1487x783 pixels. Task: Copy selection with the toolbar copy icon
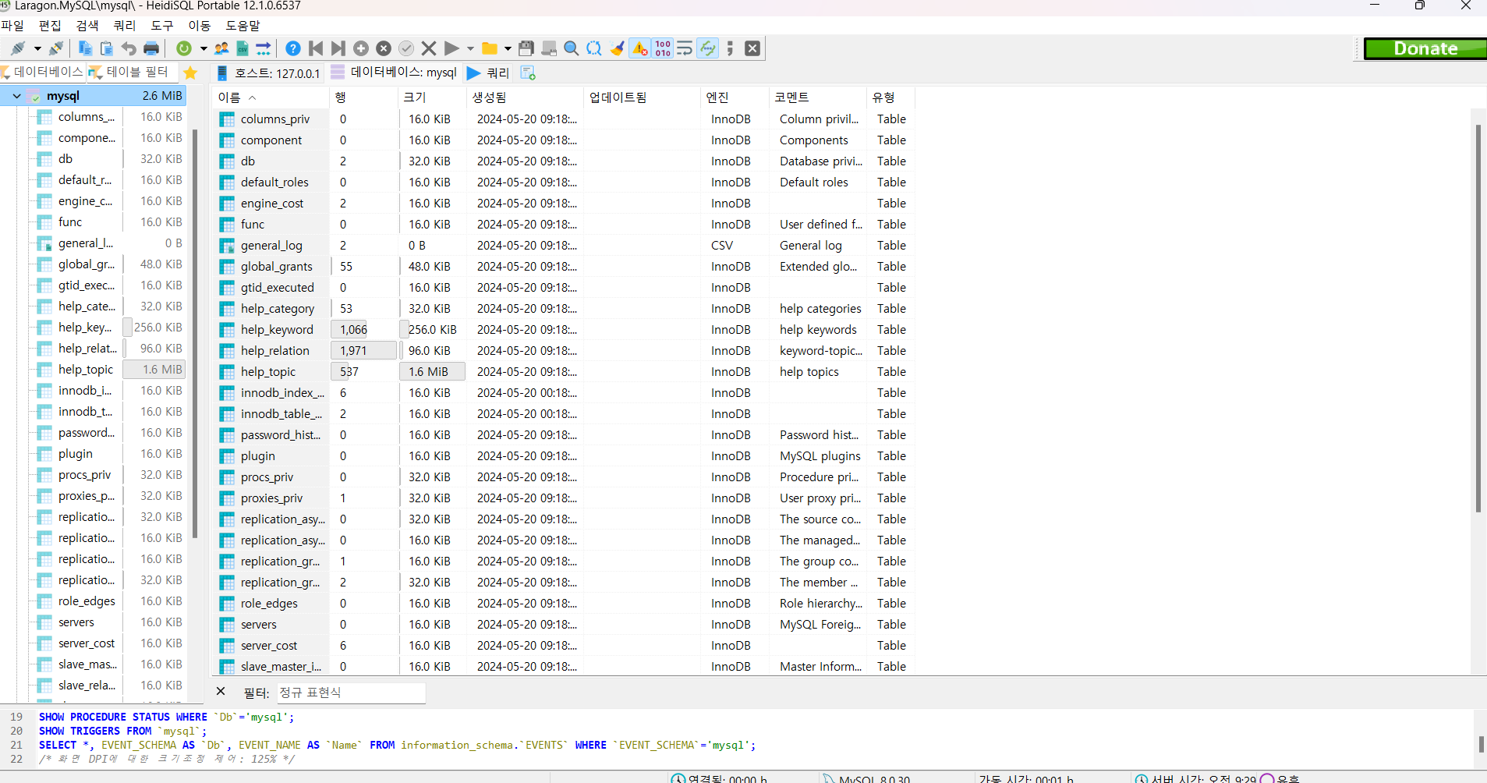86,48
